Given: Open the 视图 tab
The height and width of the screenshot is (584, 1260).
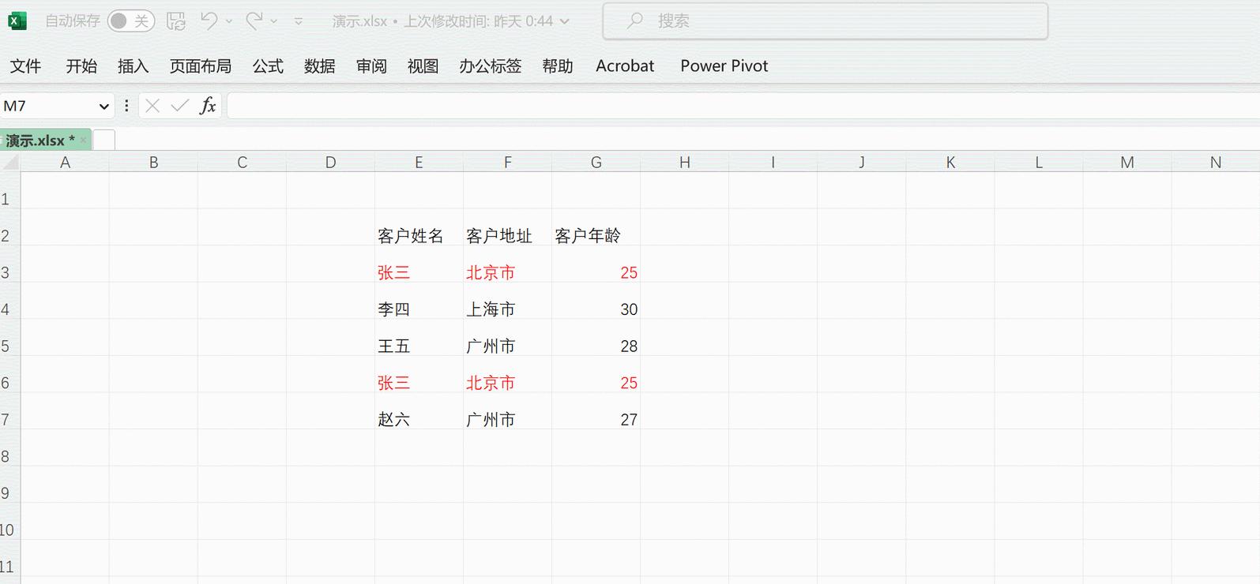Looking at the screenshot, I should click(x=423, y=66).
